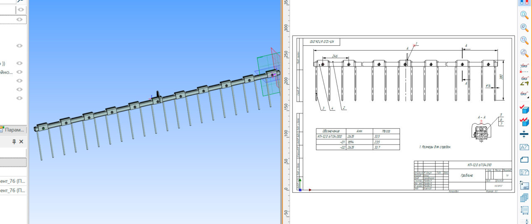Click the blank sheet format icon

point(524,160)
